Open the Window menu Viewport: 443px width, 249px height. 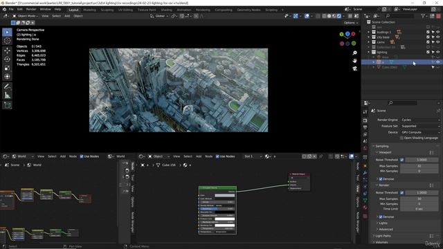pyautogui.click(x=45, y=9)
